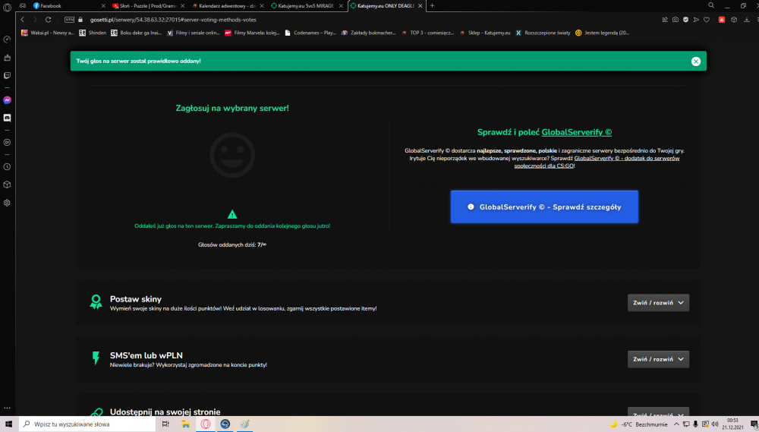Open History from the sidebar clock icon
Screen dimensions: 759x432
coord(7,166)
